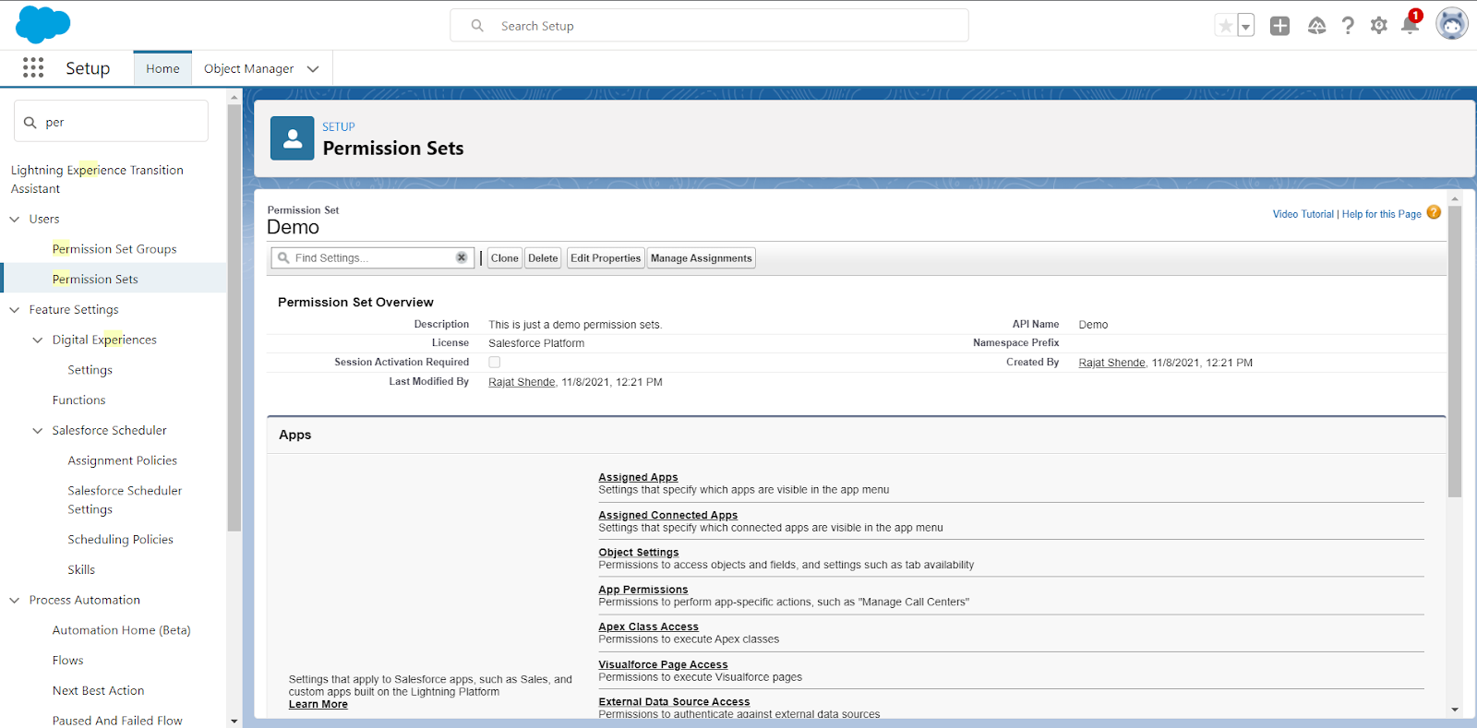Open Functions in the sidebar
This screenshot has width=1477, height=728.
point(78,400)
